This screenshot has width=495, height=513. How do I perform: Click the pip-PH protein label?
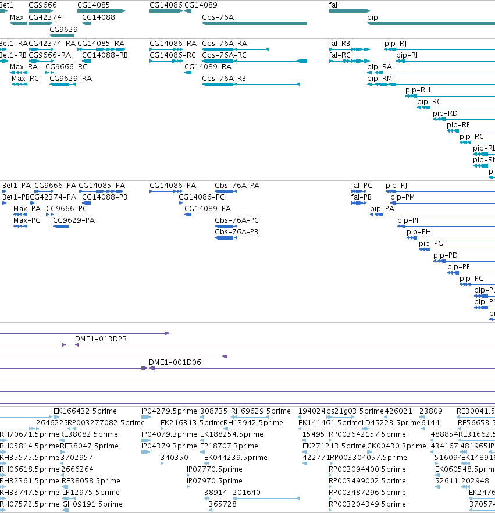(x=419, y=232)
